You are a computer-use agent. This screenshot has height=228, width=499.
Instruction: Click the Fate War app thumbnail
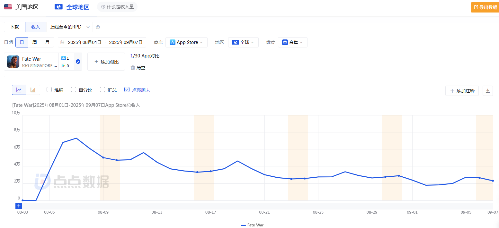pyautogui.click(x=13, y=62)
